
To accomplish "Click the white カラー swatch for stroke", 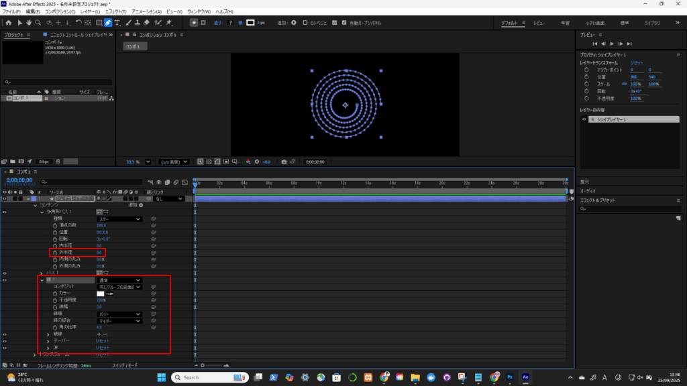I will pos(101,294).
